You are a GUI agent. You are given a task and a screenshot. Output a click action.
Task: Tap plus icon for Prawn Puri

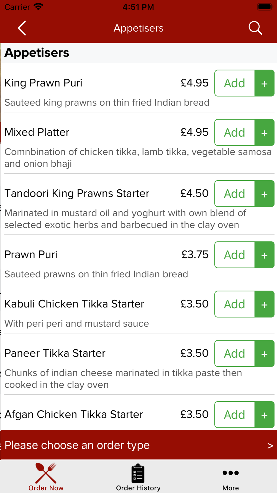265,255
